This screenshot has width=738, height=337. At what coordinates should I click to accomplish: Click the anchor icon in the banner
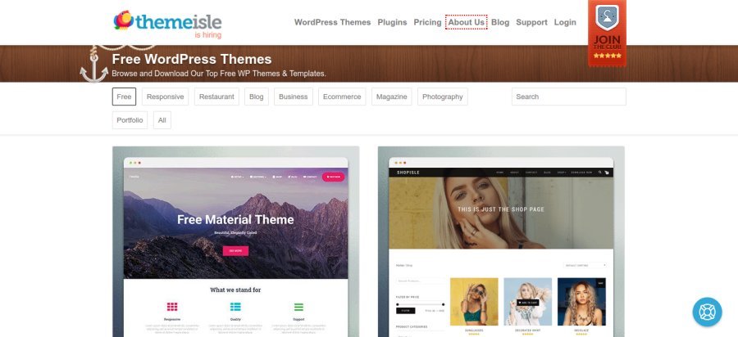point(93,65)
